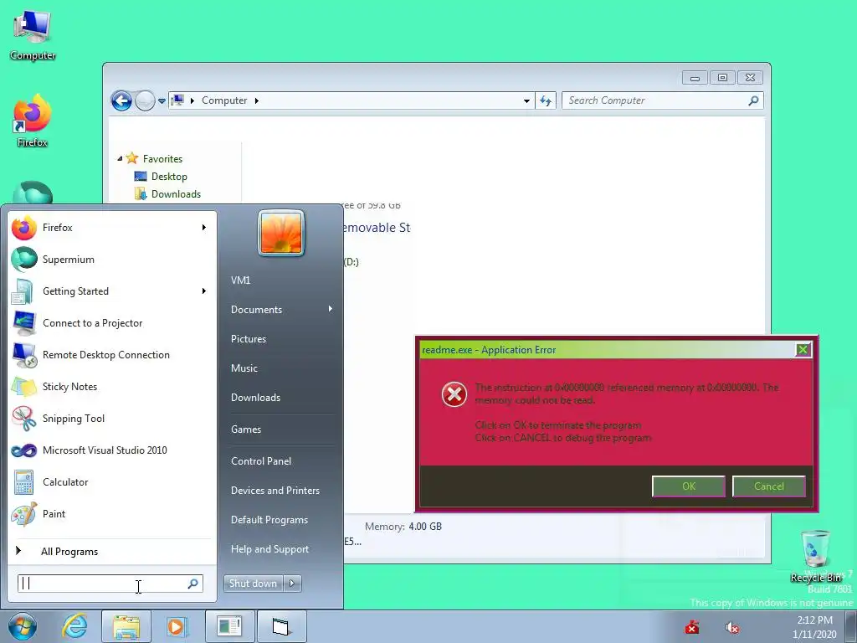Open the document-window taskbar button
This screenshot has height=643, width=857.
pos(229,626)
